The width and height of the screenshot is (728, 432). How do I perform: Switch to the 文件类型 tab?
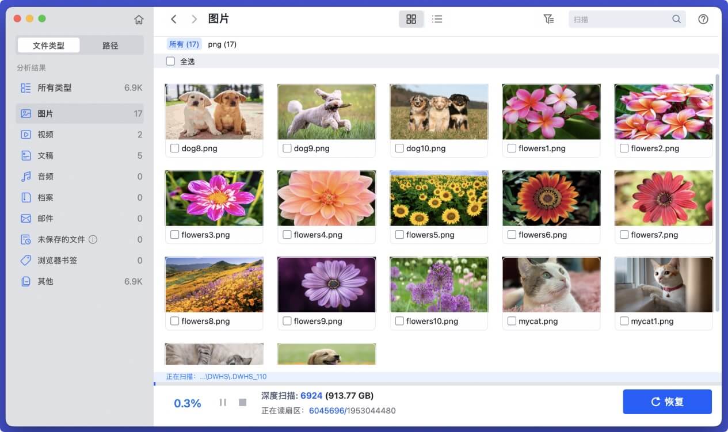pos(48,44)
